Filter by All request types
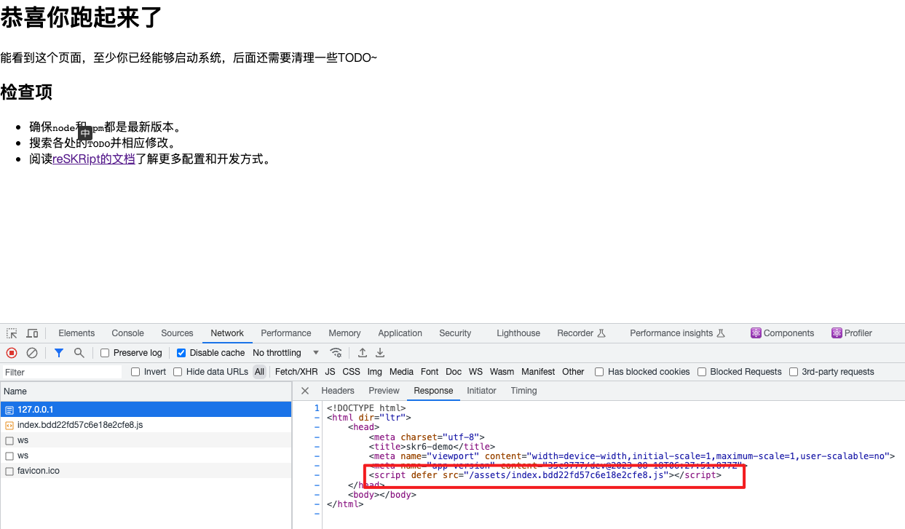This screenshot has width=905, height=529. 260,372
